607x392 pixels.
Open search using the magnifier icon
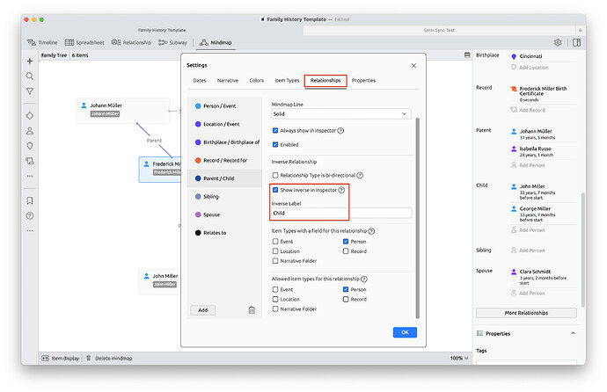tap(30, 76)
